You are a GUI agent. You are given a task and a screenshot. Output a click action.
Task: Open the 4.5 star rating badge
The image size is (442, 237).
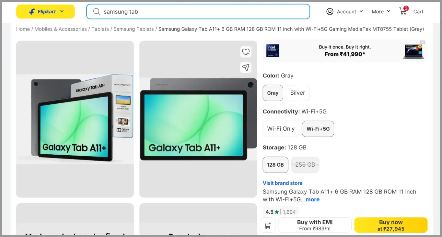(x=281, y=212)
